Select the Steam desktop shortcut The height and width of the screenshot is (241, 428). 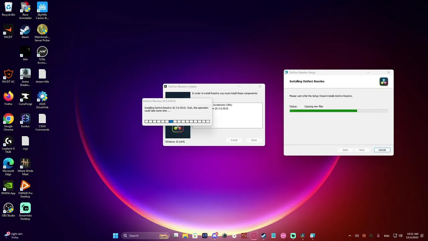(25, 31)
